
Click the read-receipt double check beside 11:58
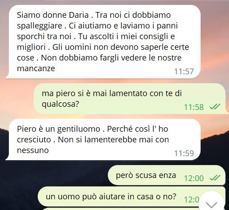pos(215,107)
